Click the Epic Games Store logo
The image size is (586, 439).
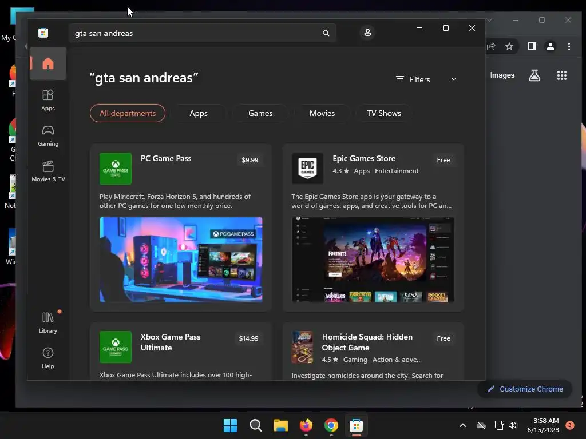click(307, 169)
